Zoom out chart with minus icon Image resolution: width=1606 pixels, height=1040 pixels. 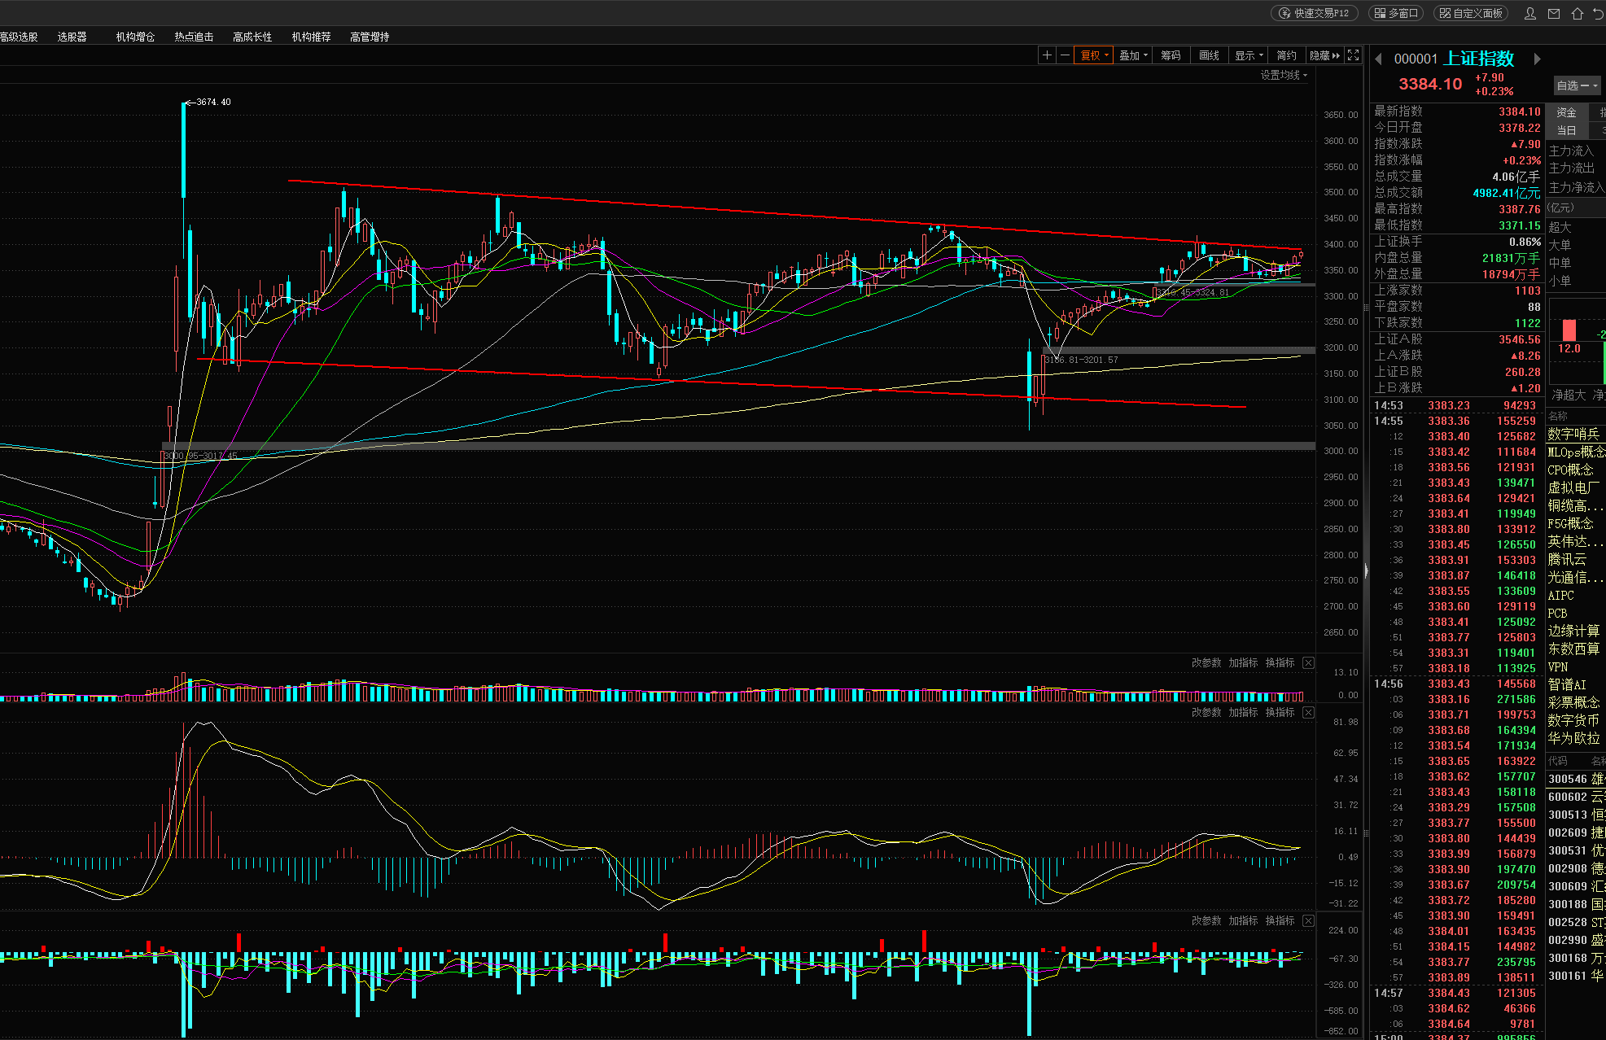[1065, 55]
